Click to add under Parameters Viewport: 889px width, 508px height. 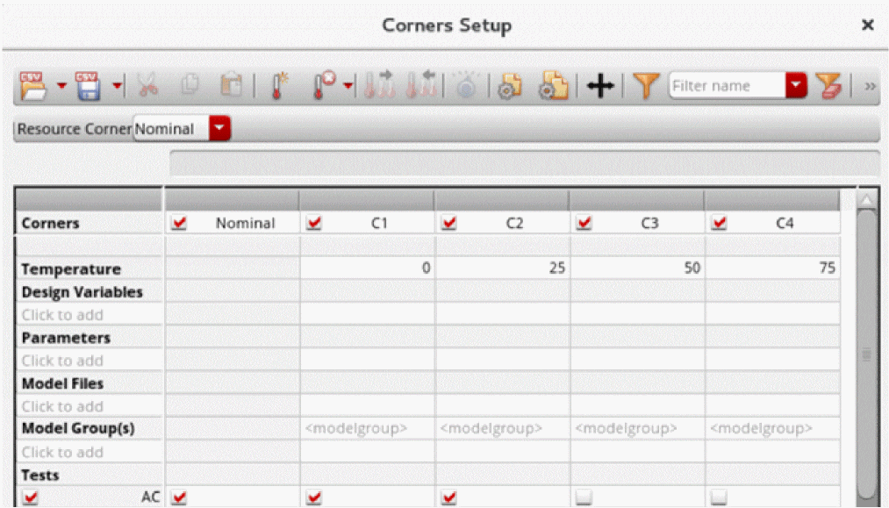pyautogui.click(x=62, y=361)
